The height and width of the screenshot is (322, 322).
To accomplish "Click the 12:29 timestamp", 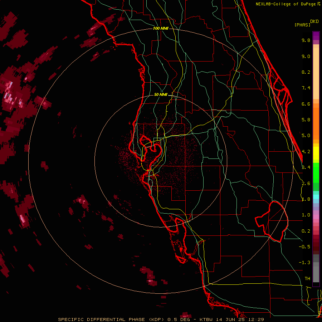I will [x=256, y=319].
